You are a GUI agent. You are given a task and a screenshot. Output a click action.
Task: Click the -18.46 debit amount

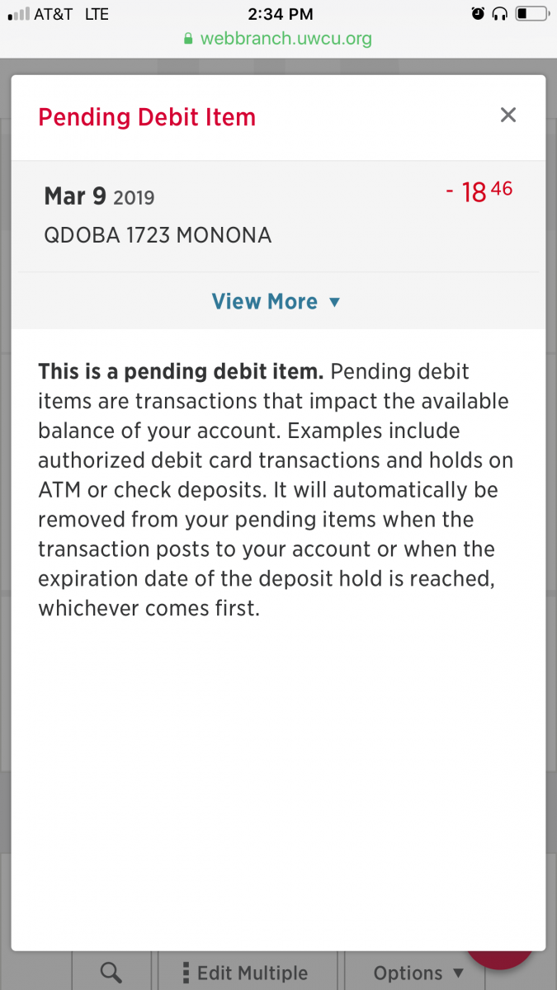(x=479, y=192)
